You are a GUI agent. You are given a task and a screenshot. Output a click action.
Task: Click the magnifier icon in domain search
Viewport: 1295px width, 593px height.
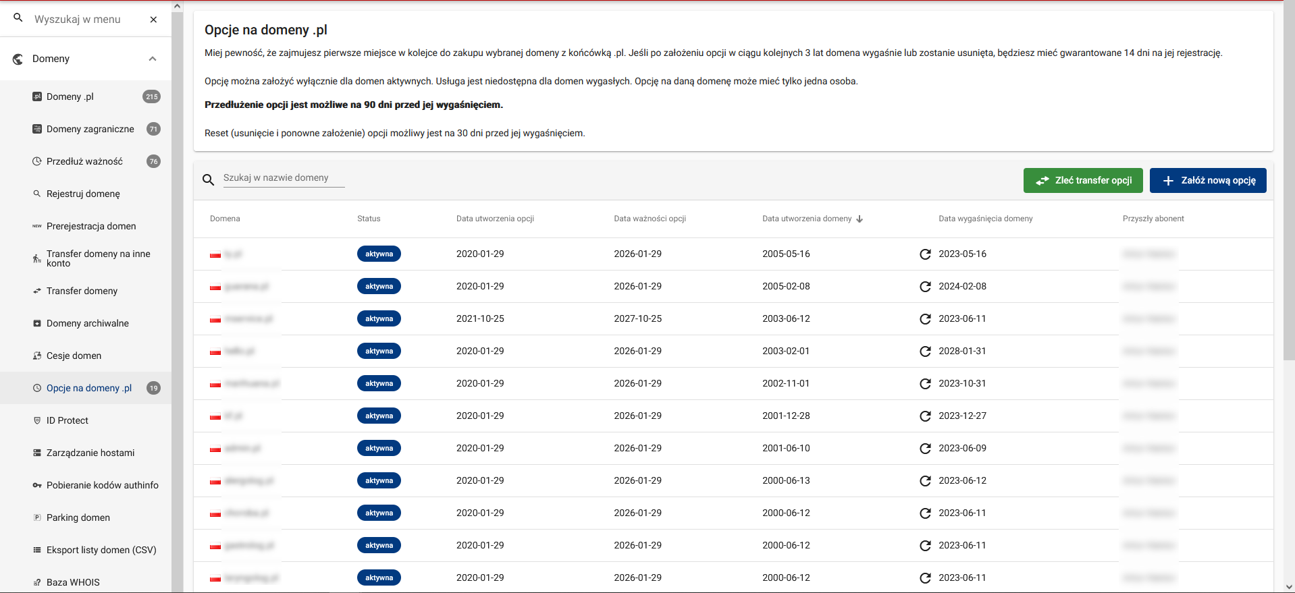pyautogui.click(x=209, y=179)
